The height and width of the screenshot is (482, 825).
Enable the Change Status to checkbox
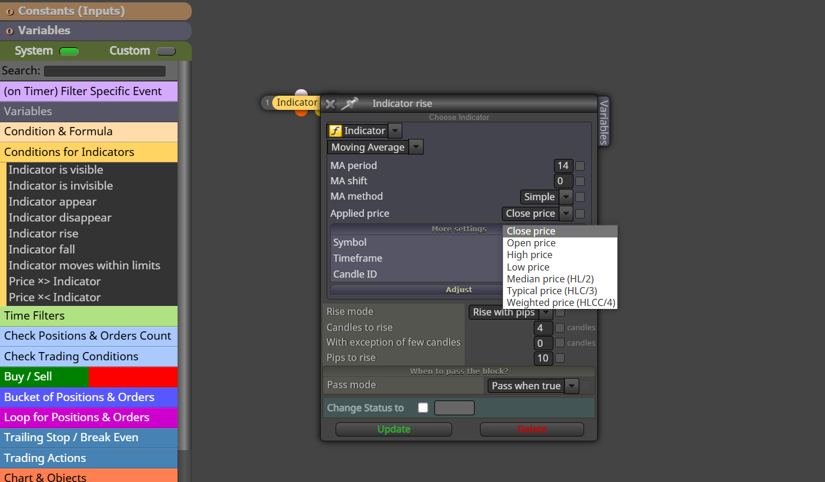coord(423,408)
